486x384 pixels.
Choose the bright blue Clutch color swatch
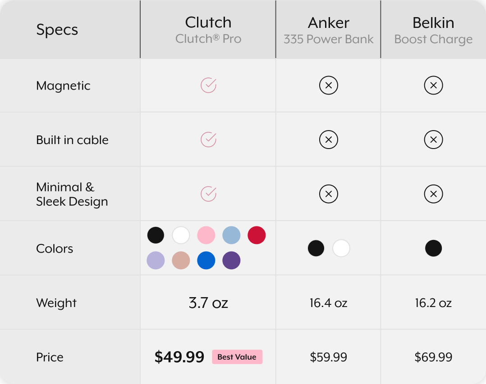pyautogui.click(x=206, y=260)
